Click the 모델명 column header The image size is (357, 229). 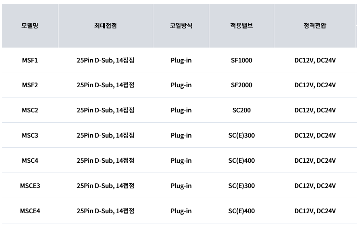click(30, 26)
